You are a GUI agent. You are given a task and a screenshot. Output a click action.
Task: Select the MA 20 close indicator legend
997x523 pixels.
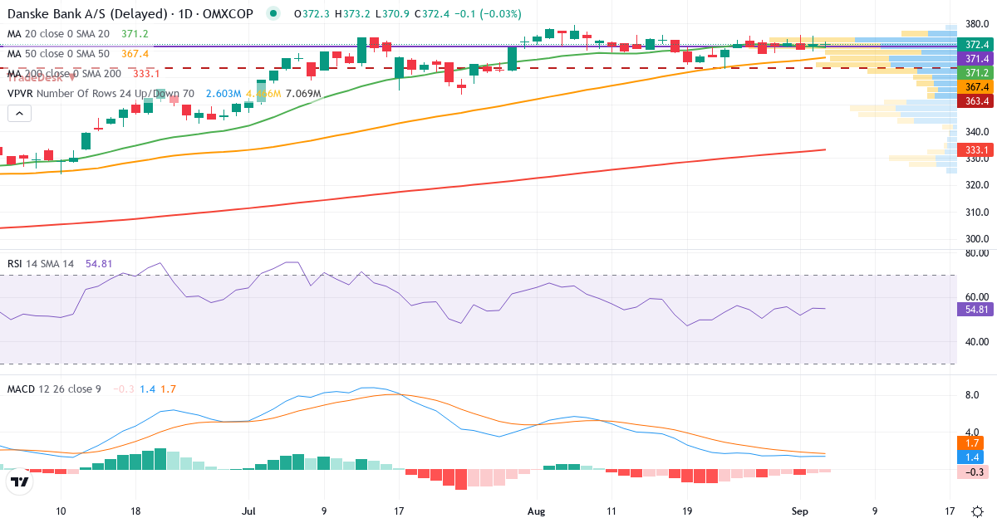point(58,33)
